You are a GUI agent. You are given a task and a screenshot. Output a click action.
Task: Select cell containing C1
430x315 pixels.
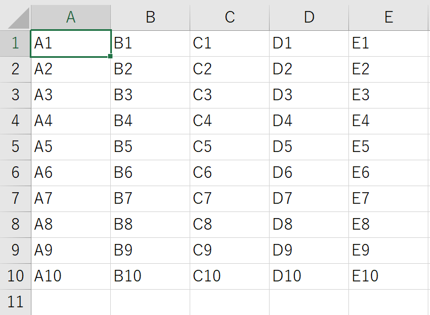[x=229, y=44]
